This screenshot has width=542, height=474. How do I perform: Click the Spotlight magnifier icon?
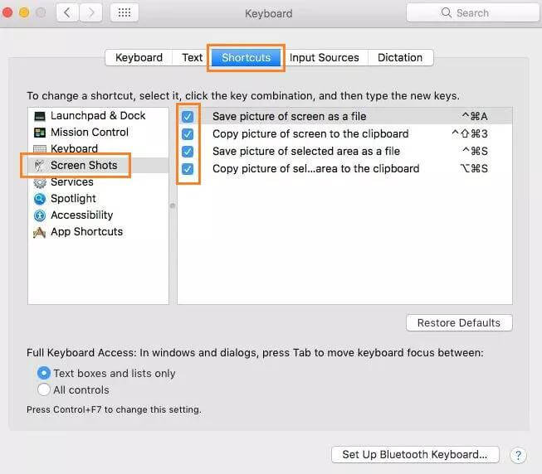click(39, 199)
